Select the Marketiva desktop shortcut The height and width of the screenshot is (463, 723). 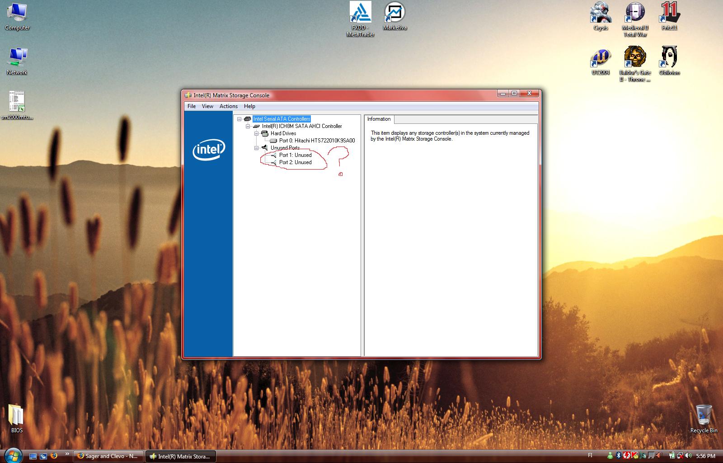tap(395, 16)
